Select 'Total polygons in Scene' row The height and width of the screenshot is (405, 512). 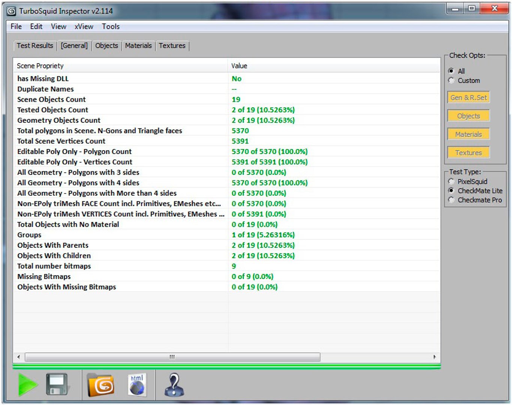coord(227,130)
